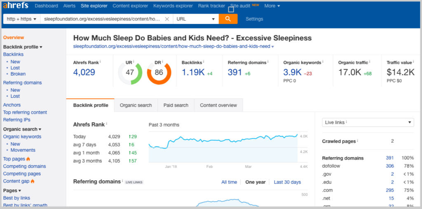
Task: Open Referring IPs in the sidebar
Action: point(16,120)
